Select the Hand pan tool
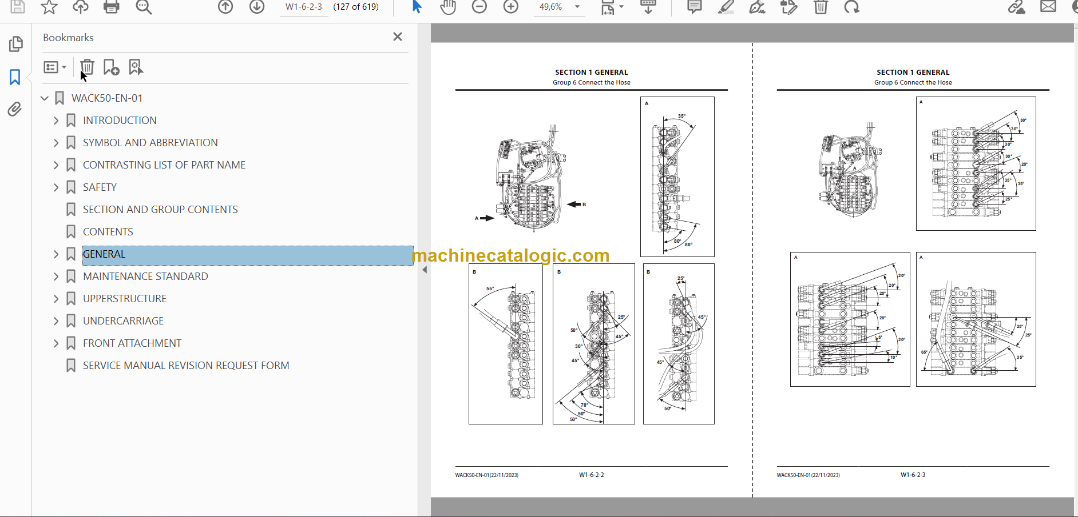 point(448,7)
